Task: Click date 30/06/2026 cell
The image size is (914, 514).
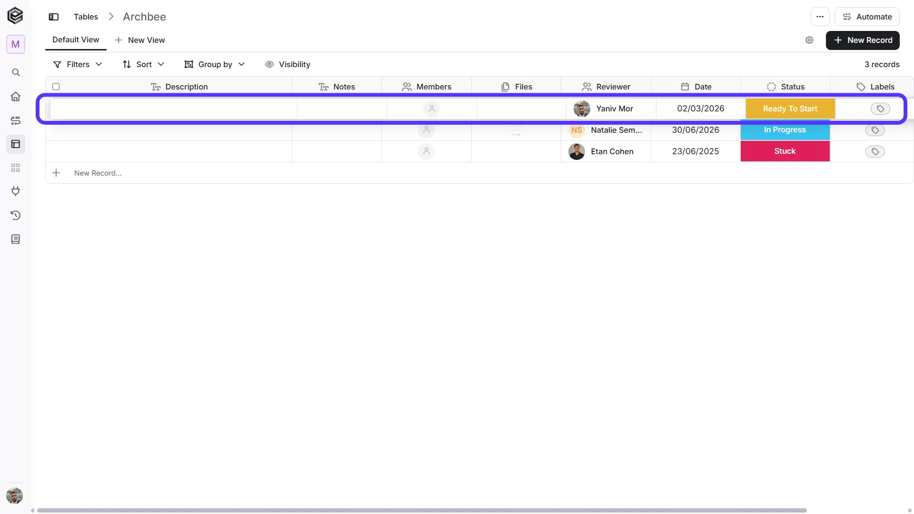Action: coord(695,130)
